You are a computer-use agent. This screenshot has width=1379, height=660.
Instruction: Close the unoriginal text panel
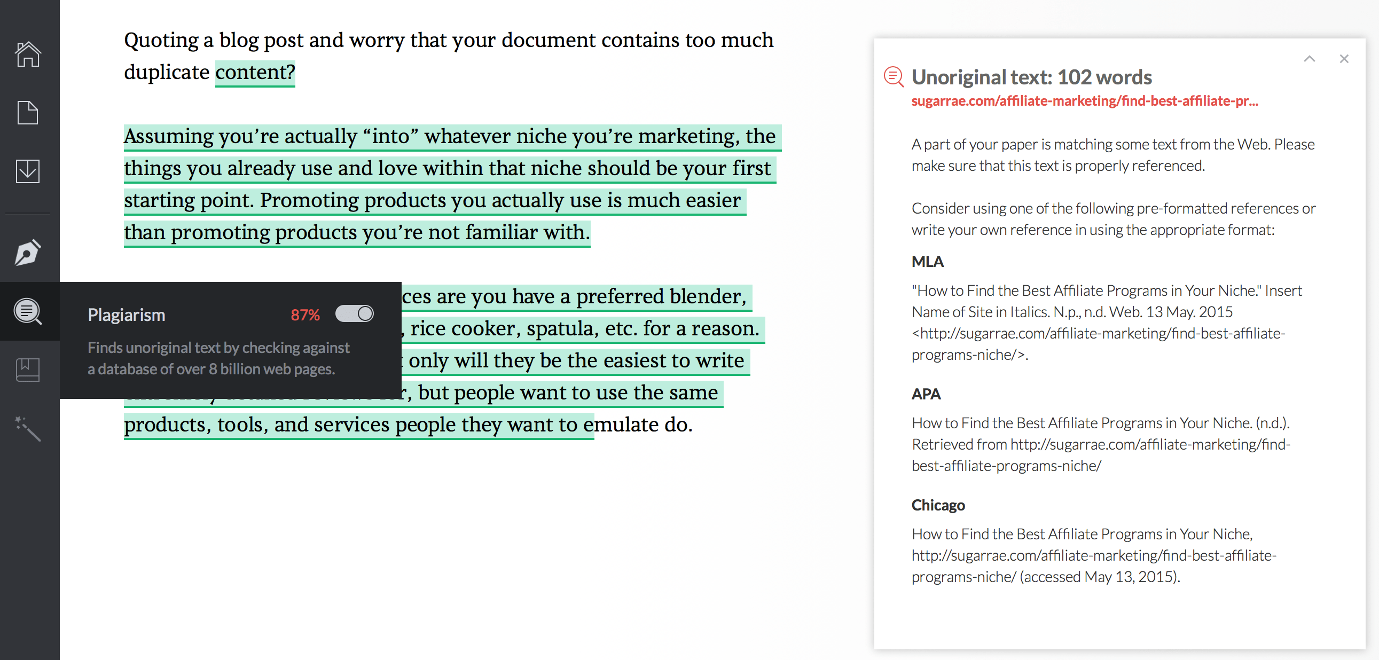pyautogui.click(x=1344, y=59)
